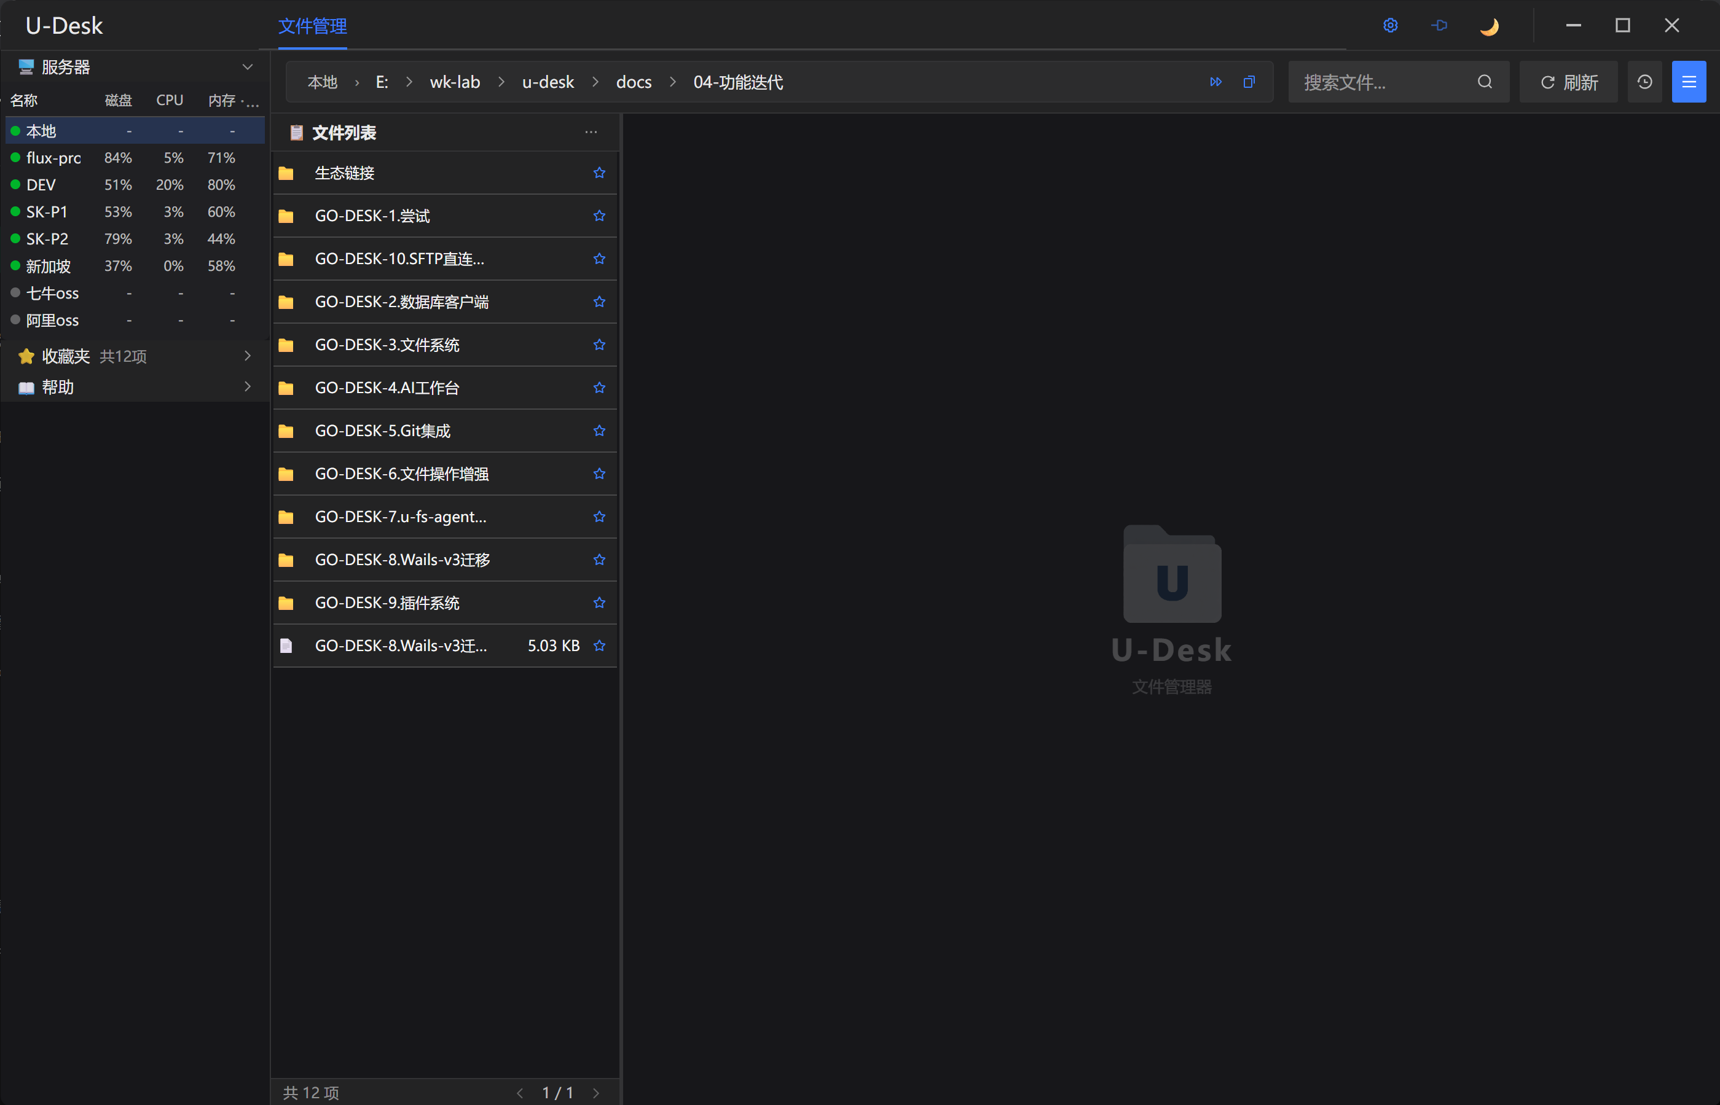Image resolution: width=1720 pixels, height=1105 pixels.
Task: Favorite the 5.03 KB file star
Action: (x=599, y=646)
